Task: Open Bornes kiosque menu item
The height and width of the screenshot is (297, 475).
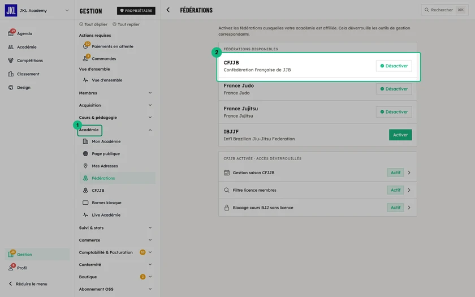Action: (x=117, y=203)
